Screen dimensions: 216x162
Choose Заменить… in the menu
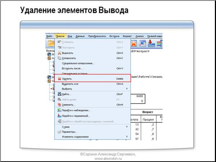tap(92, 105)
